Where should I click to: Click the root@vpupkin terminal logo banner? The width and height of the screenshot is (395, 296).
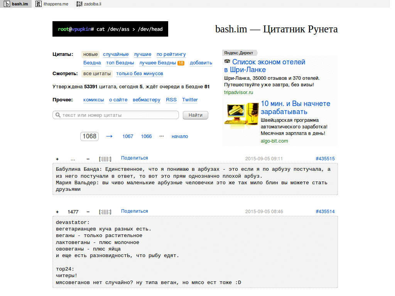[x=110, y=29]
